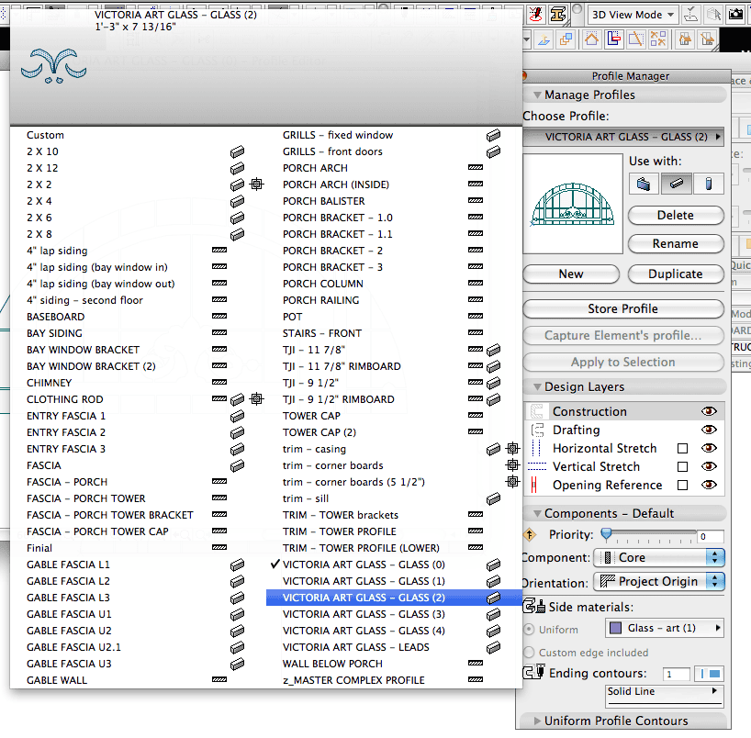Click the Duplicate button
Screen dimensions: 751x738
coord(676,274)
